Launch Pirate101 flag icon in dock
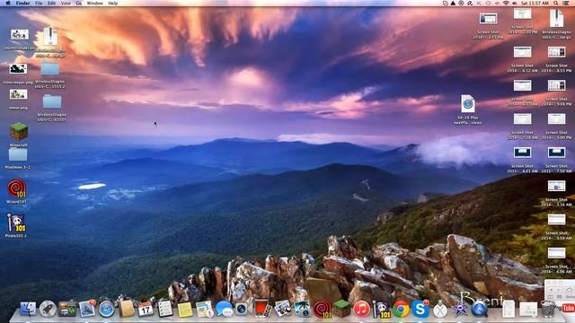This screenshot has height=323, width=575. point(381,310)
